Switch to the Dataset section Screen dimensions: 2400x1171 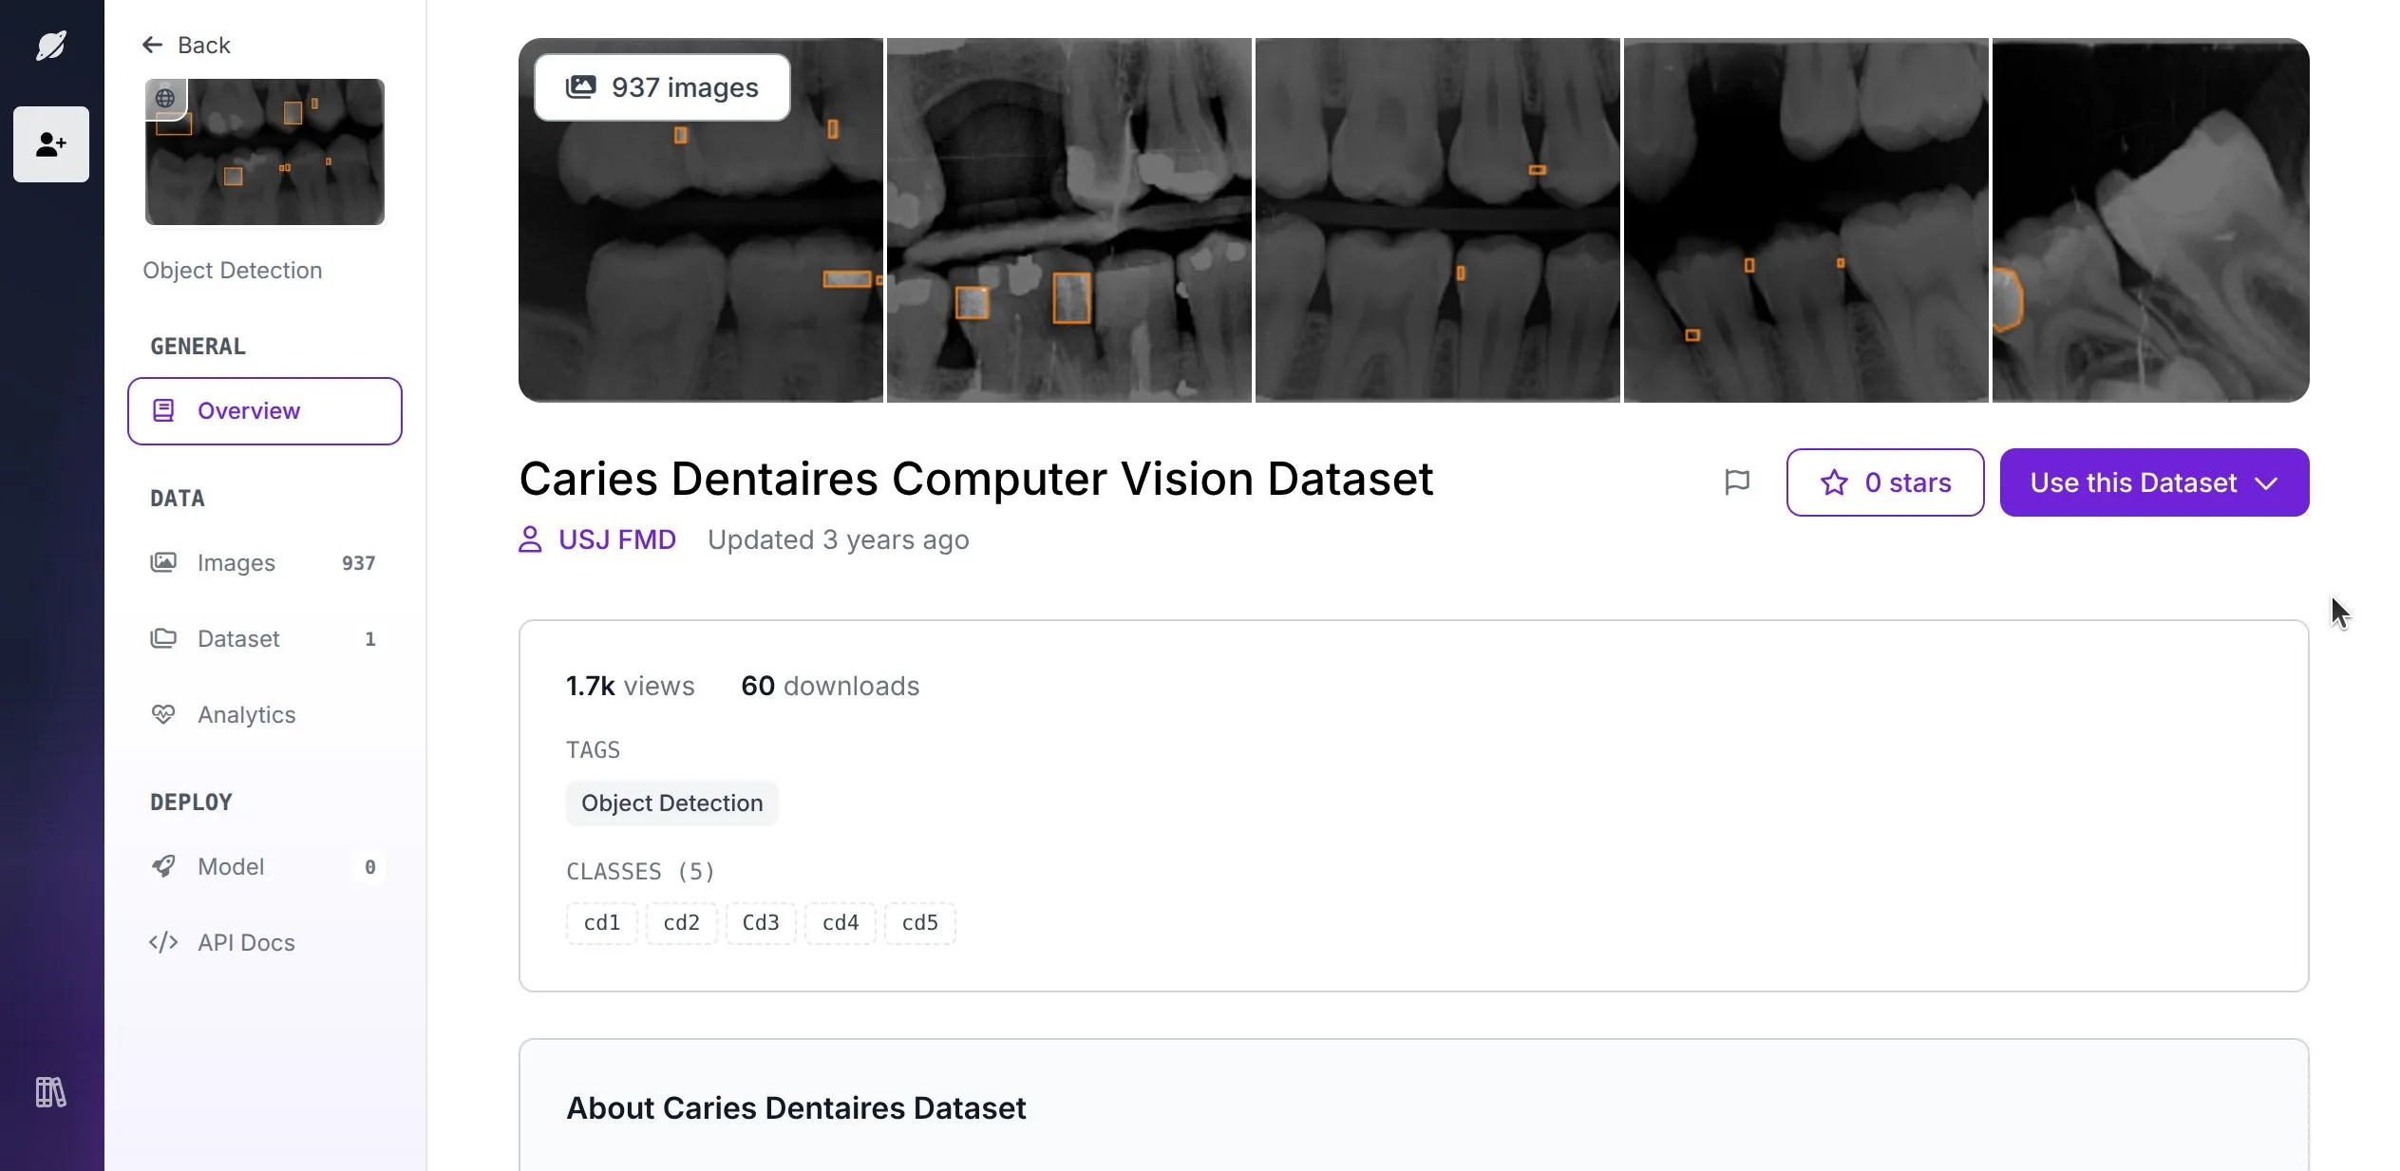pyautogui.click(x=237, y=638)
